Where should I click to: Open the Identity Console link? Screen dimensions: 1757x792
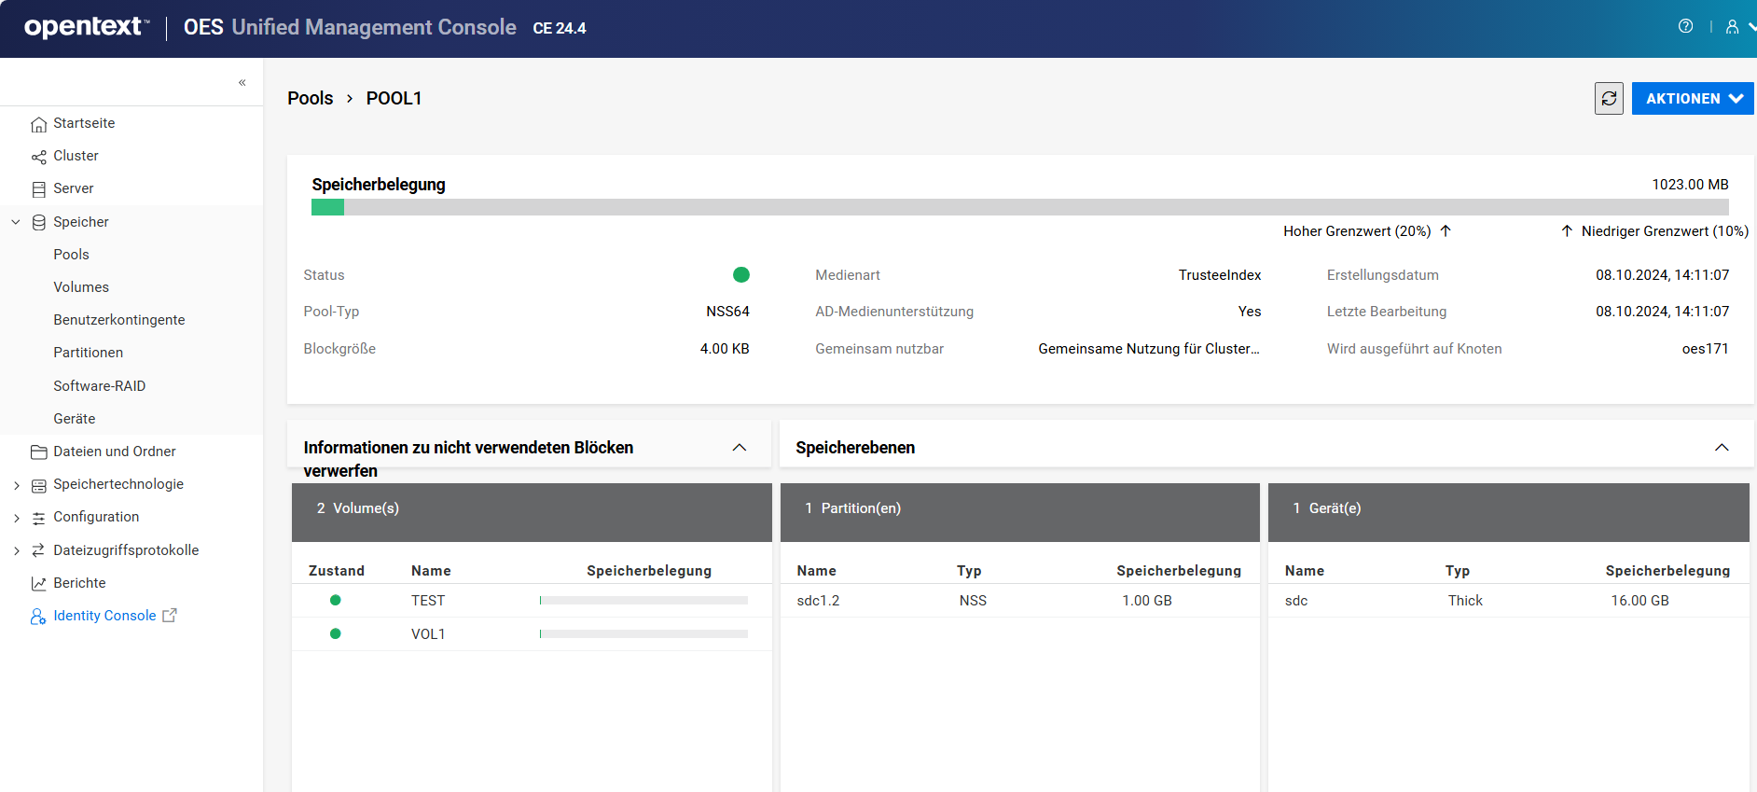click(104, 616)
